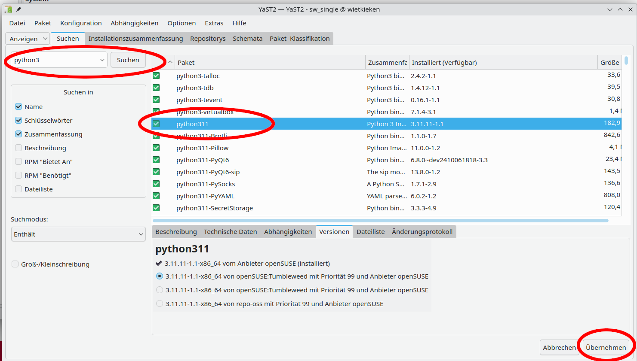Uncheck the Schlüsselwörter checkbox

pos(18,121)
